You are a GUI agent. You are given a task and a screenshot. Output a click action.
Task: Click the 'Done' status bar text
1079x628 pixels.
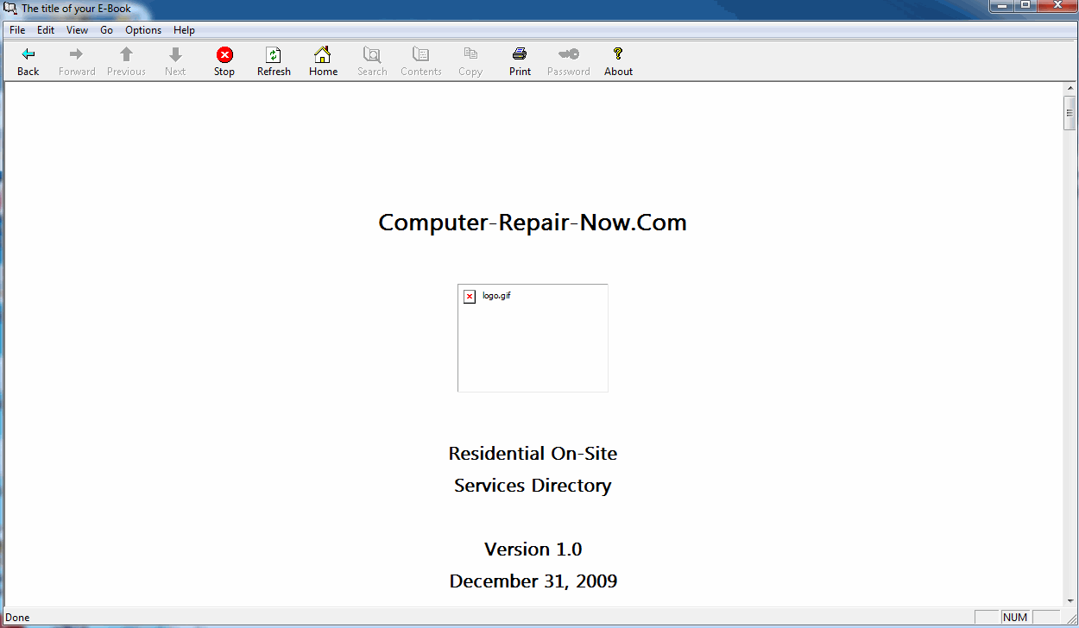coord(18,618)
